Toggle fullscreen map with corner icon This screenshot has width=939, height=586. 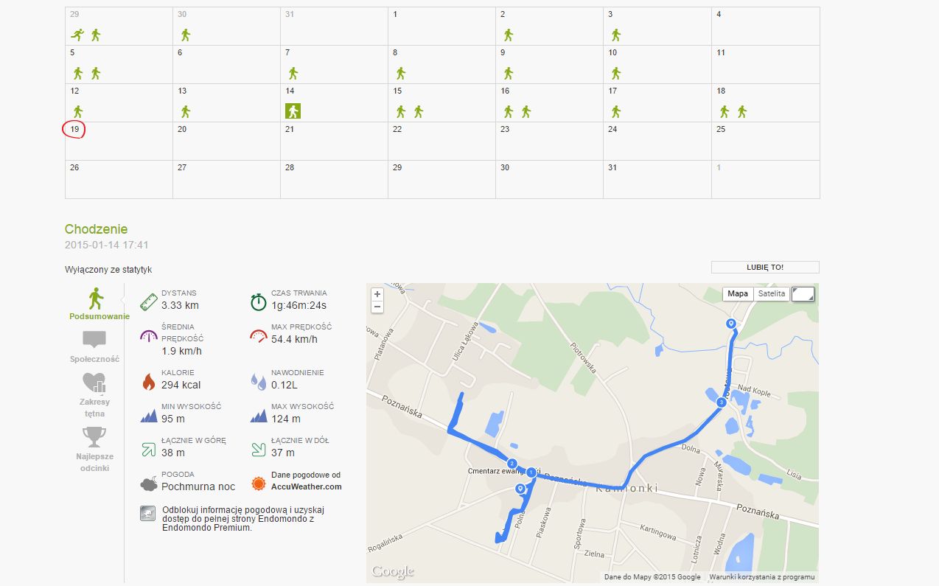pyautogui.click(x=803, y=294)
